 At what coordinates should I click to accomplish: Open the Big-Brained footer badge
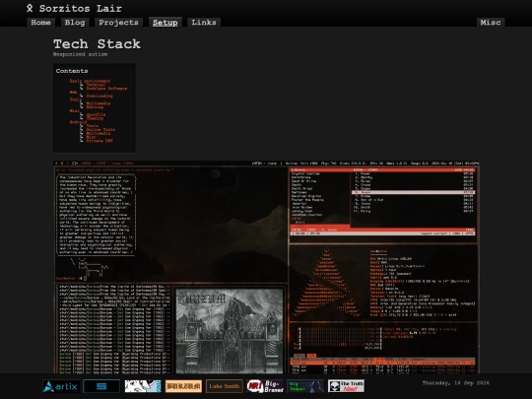coord(265,386)
